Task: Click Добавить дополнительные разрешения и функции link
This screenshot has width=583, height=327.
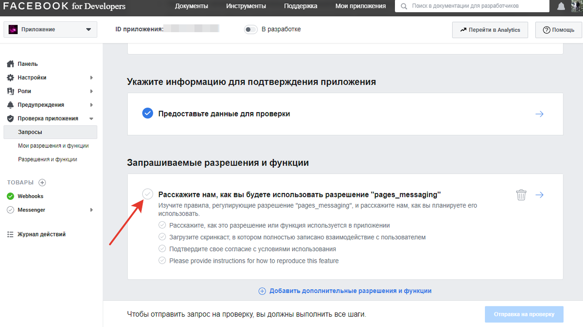Action: coord(350,291)
